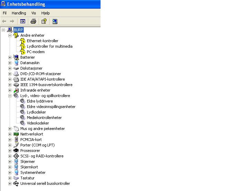Viewport: 241px width, 191px height.
Task: Click the Porter (COM og LPT) icon
Action: coord(16,145)
